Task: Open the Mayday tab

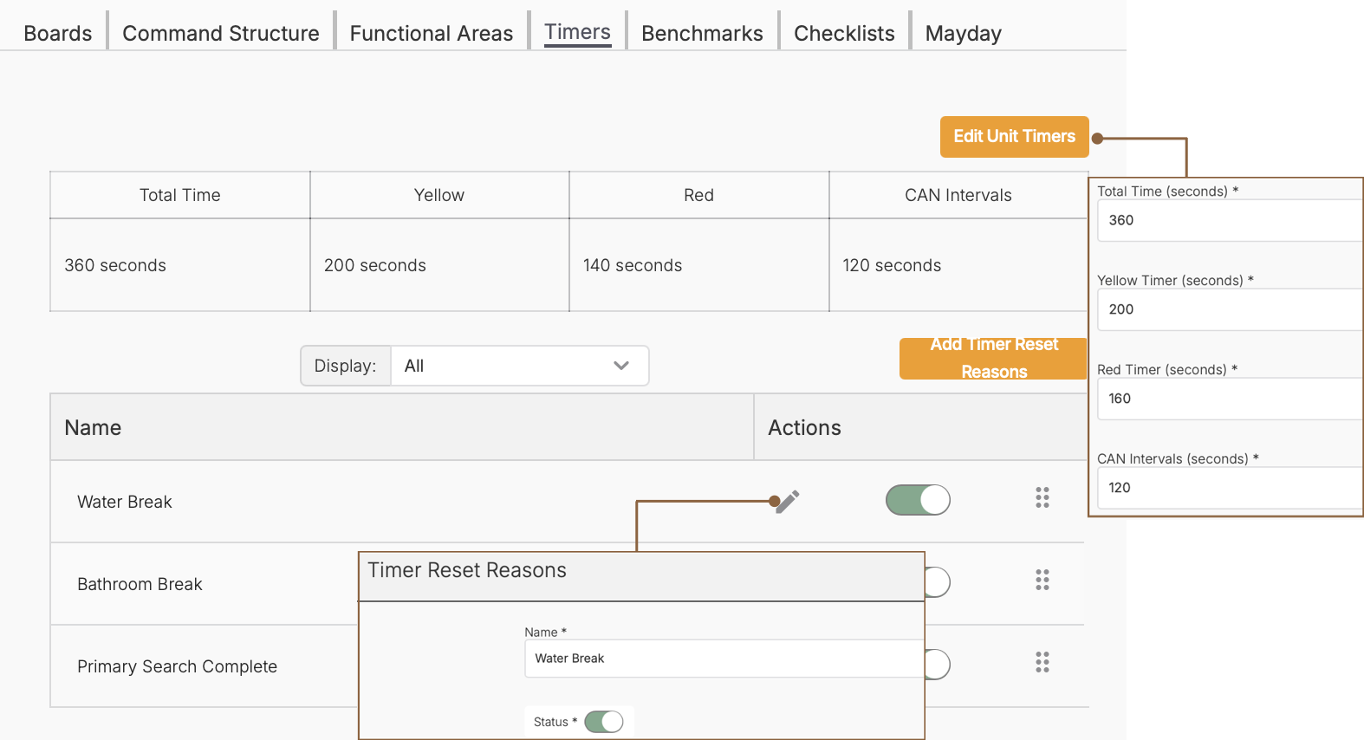Action: (963, 33)
